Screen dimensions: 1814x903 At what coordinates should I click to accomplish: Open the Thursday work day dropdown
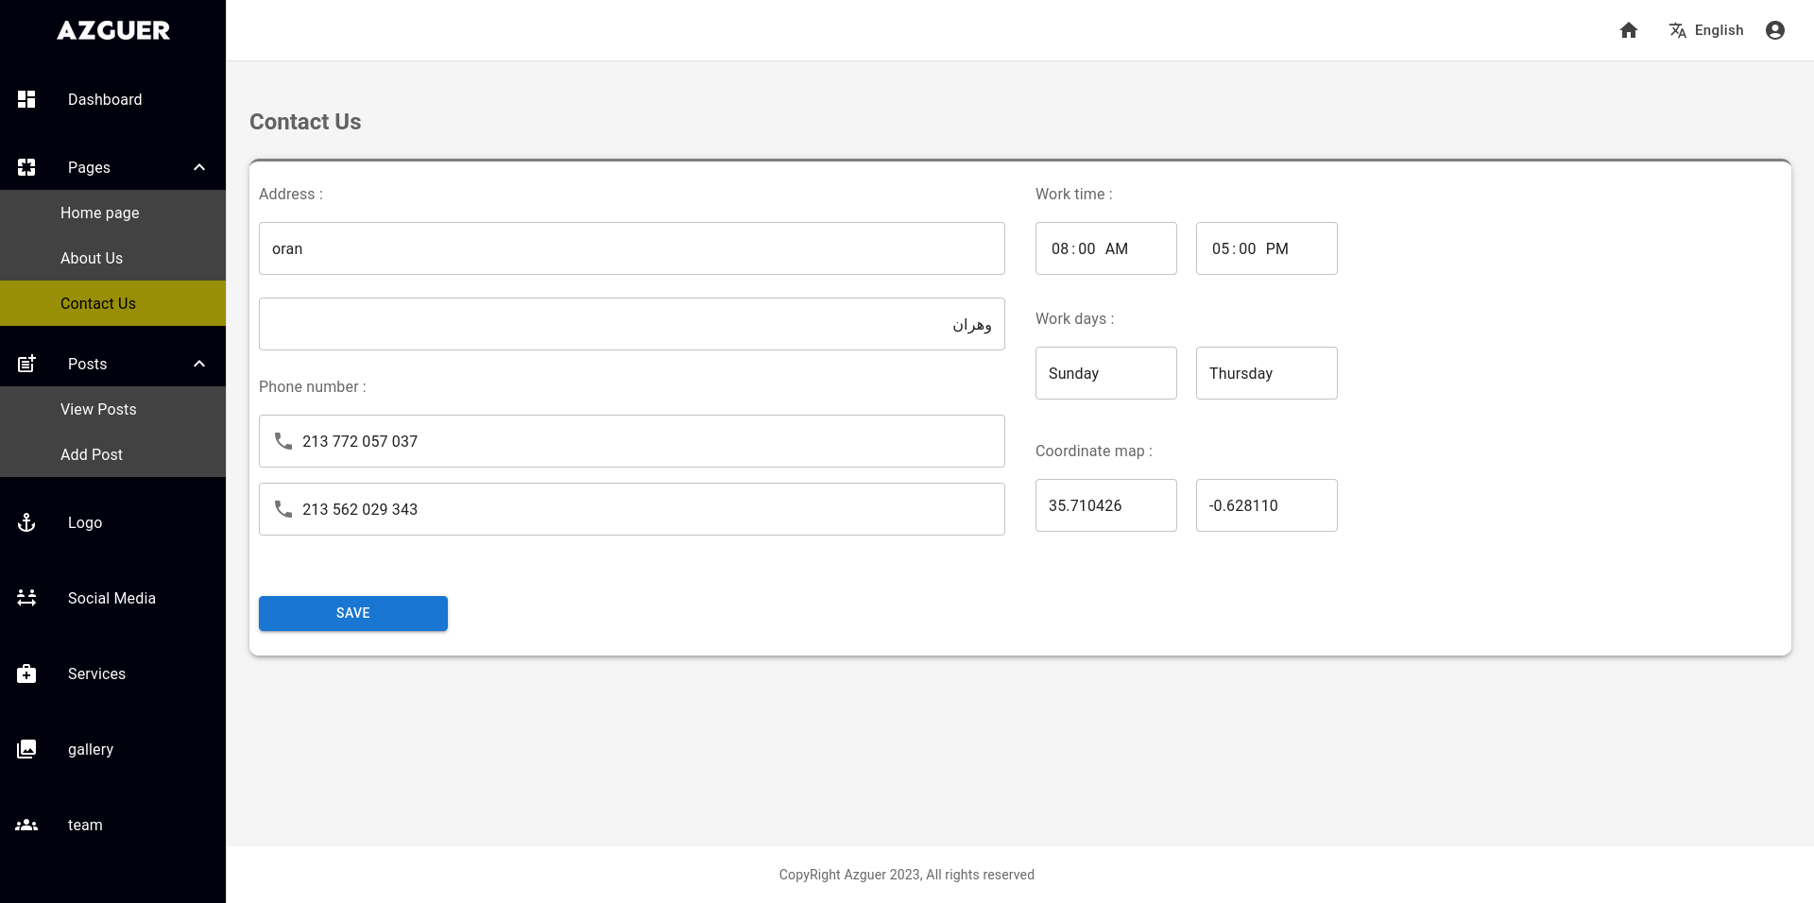coord(1266,373)
